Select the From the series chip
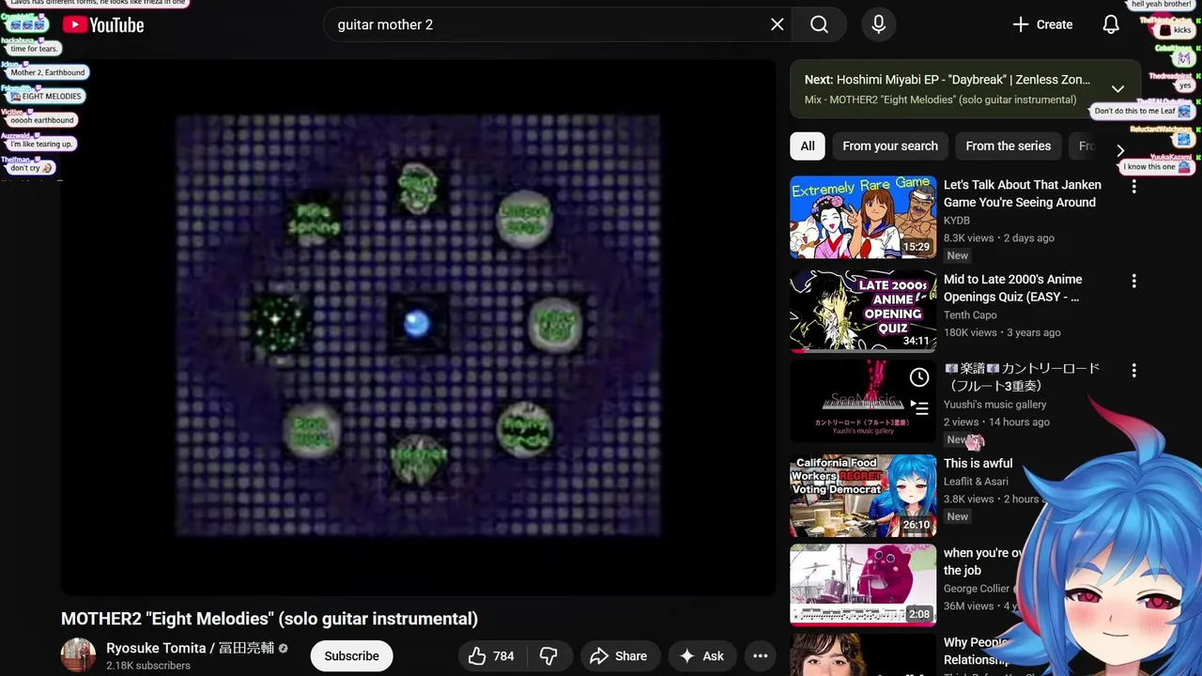Viewport: 1202px width, 676px height. coord(1009,146)
